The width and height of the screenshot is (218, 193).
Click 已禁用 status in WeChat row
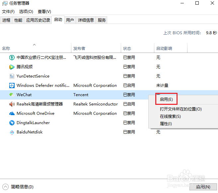129,95
